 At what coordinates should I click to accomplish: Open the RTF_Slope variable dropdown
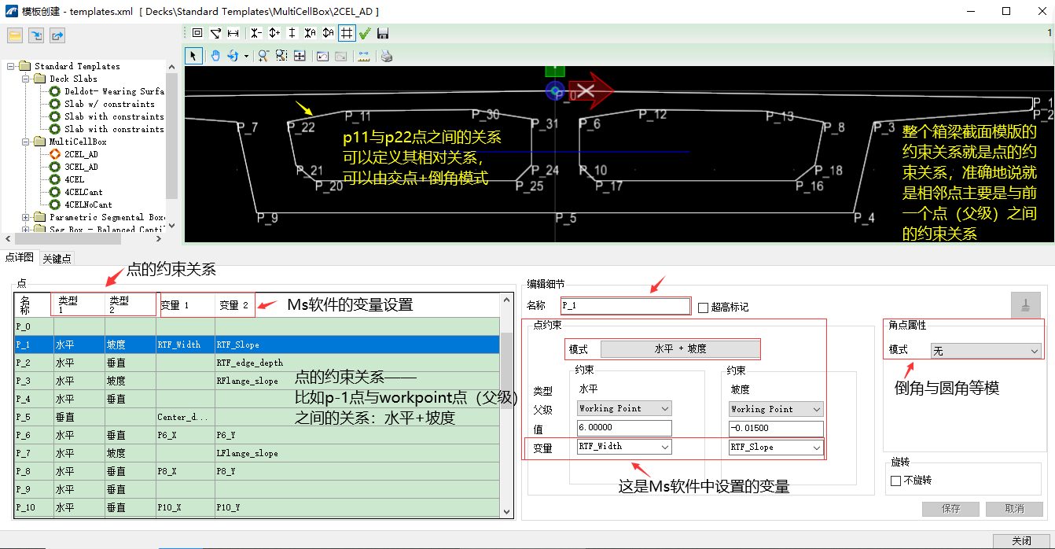click(x=775, y=447)
